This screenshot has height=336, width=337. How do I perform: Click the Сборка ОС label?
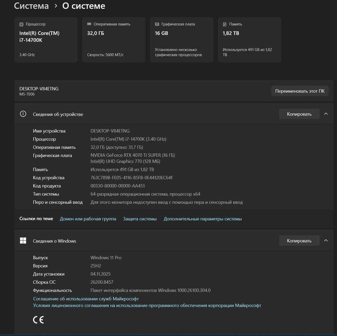pos(44,282)
